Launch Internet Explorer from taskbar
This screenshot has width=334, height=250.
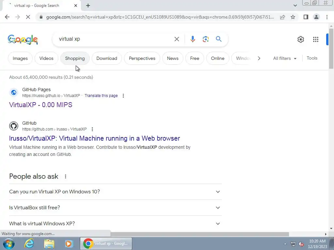coord(29,243)
